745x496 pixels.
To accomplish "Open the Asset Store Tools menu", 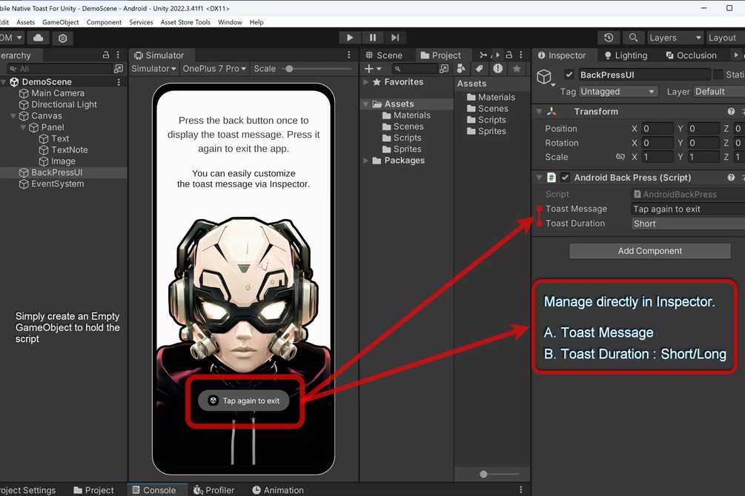I will 185,22.
